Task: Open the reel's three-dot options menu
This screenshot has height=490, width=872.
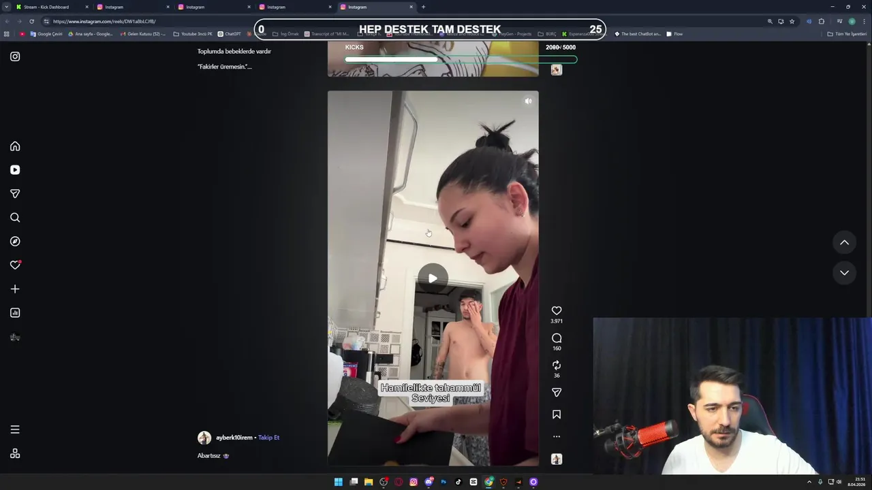Action: click(557, 436)
